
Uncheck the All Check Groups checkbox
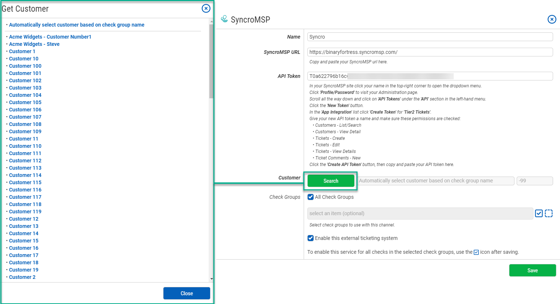[x=310, y=197]
